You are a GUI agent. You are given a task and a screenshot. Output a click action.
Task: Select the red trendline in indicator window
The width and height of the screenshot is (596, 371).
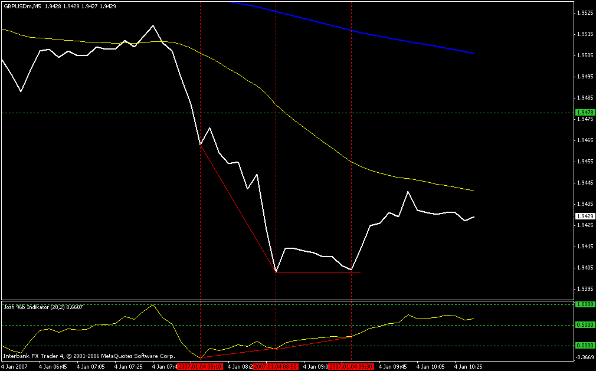coord(276,347)
